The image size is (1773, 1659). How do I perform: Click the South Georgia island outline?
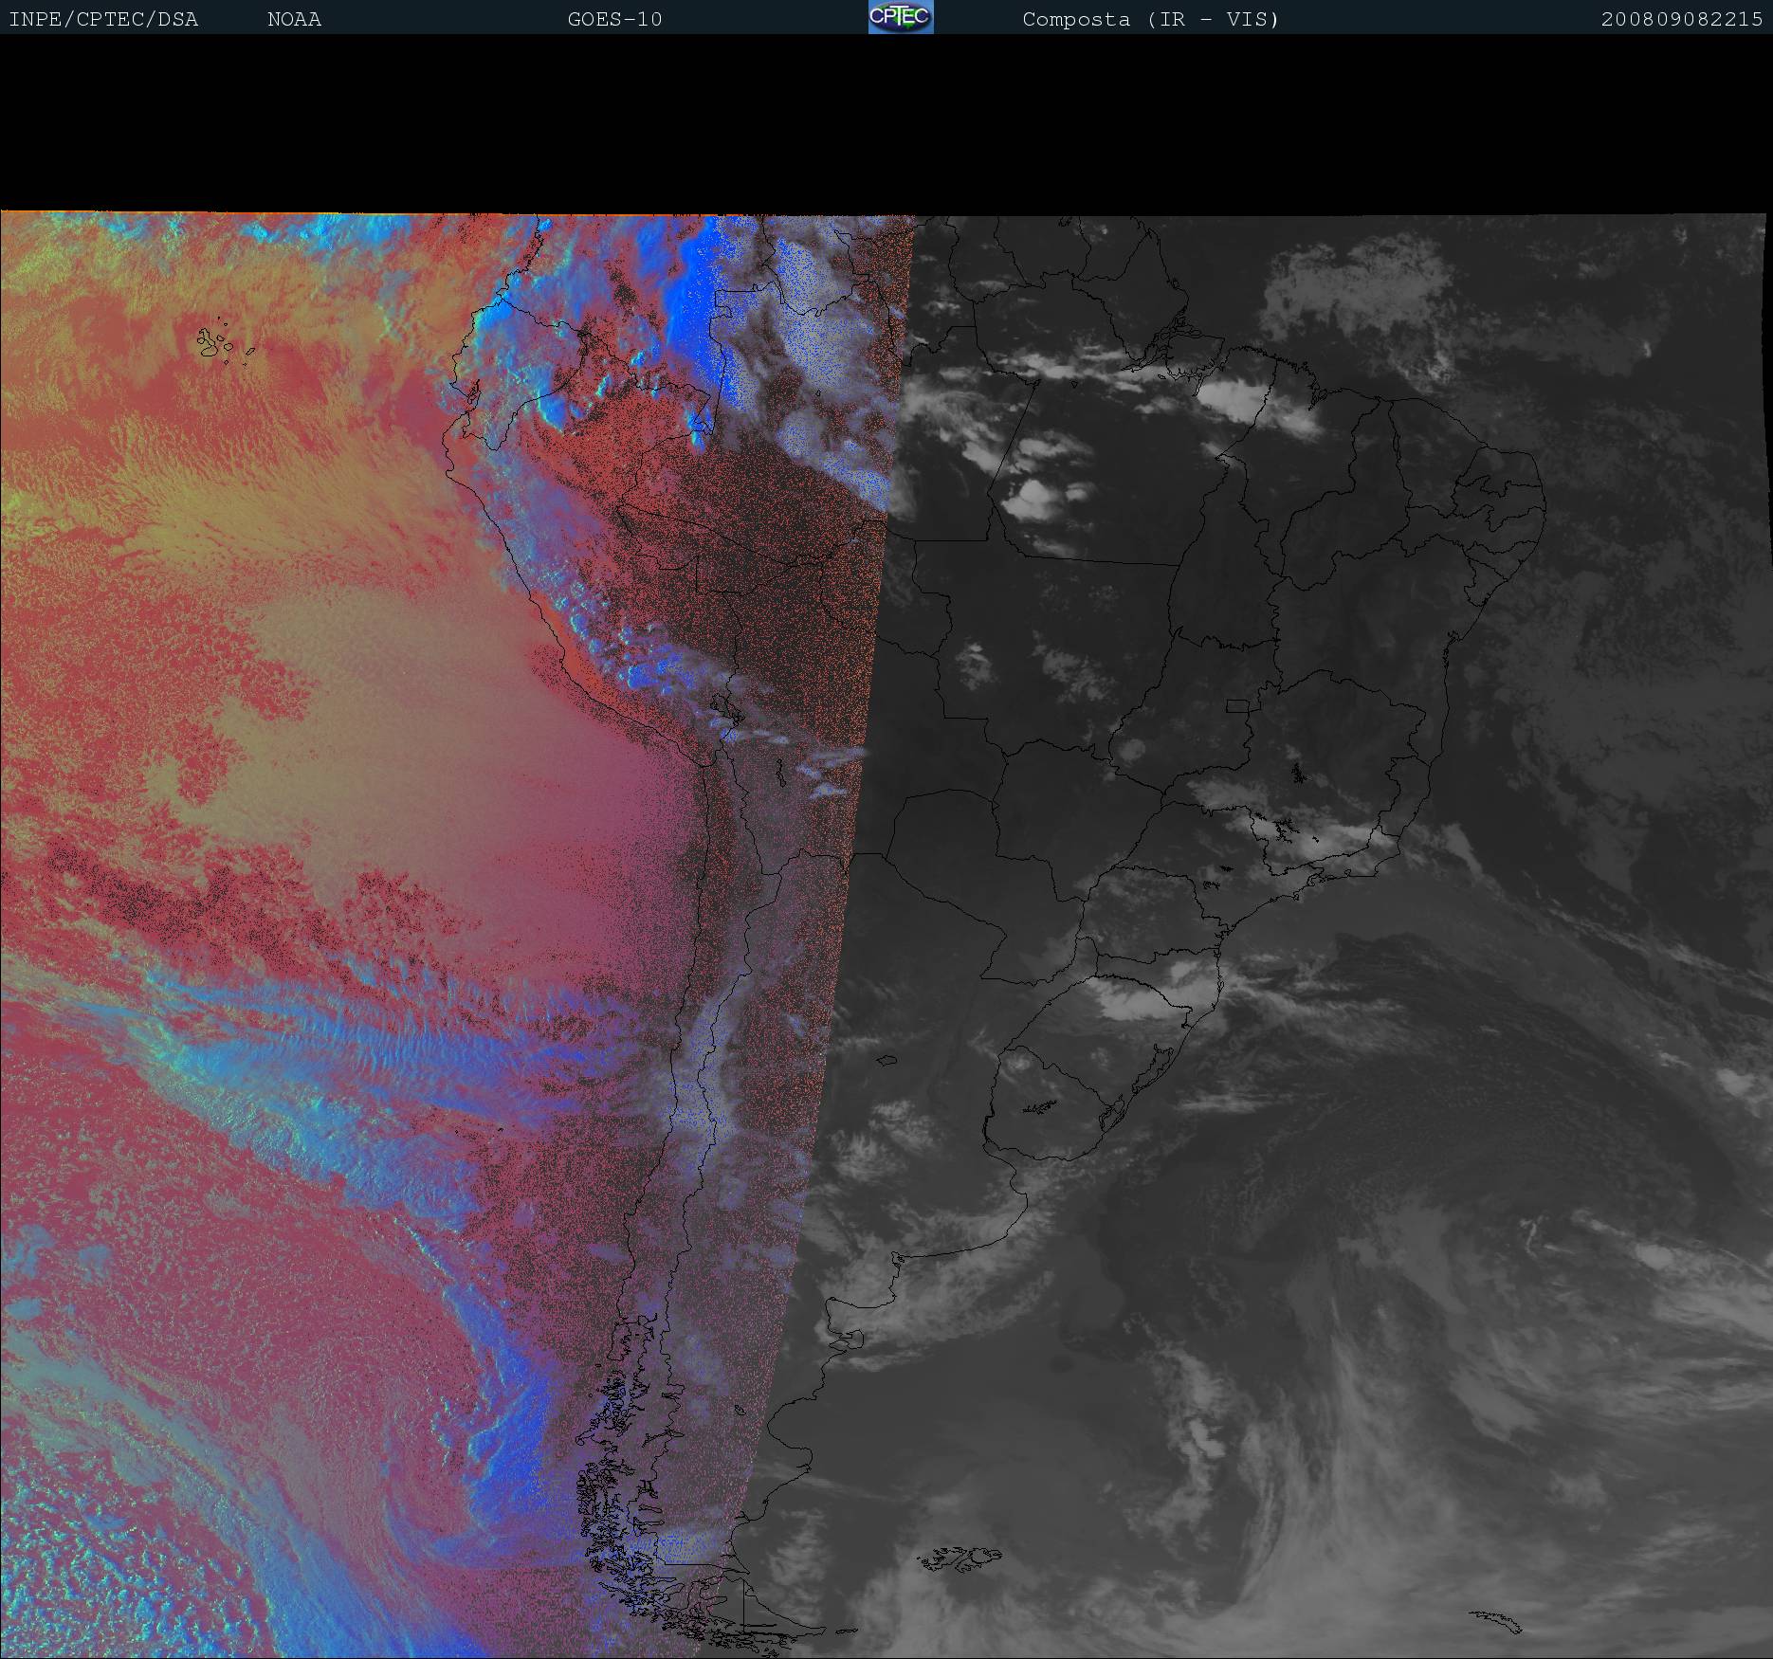tap(1496, 1621)
